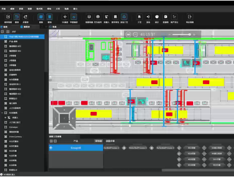Select the 3D manipulation move tool

pyautogui.click(x=65, y=17)
